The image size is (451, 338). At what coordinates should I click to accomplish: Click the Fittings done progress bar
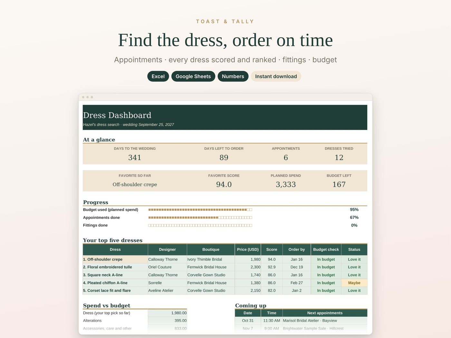[200, 225]
